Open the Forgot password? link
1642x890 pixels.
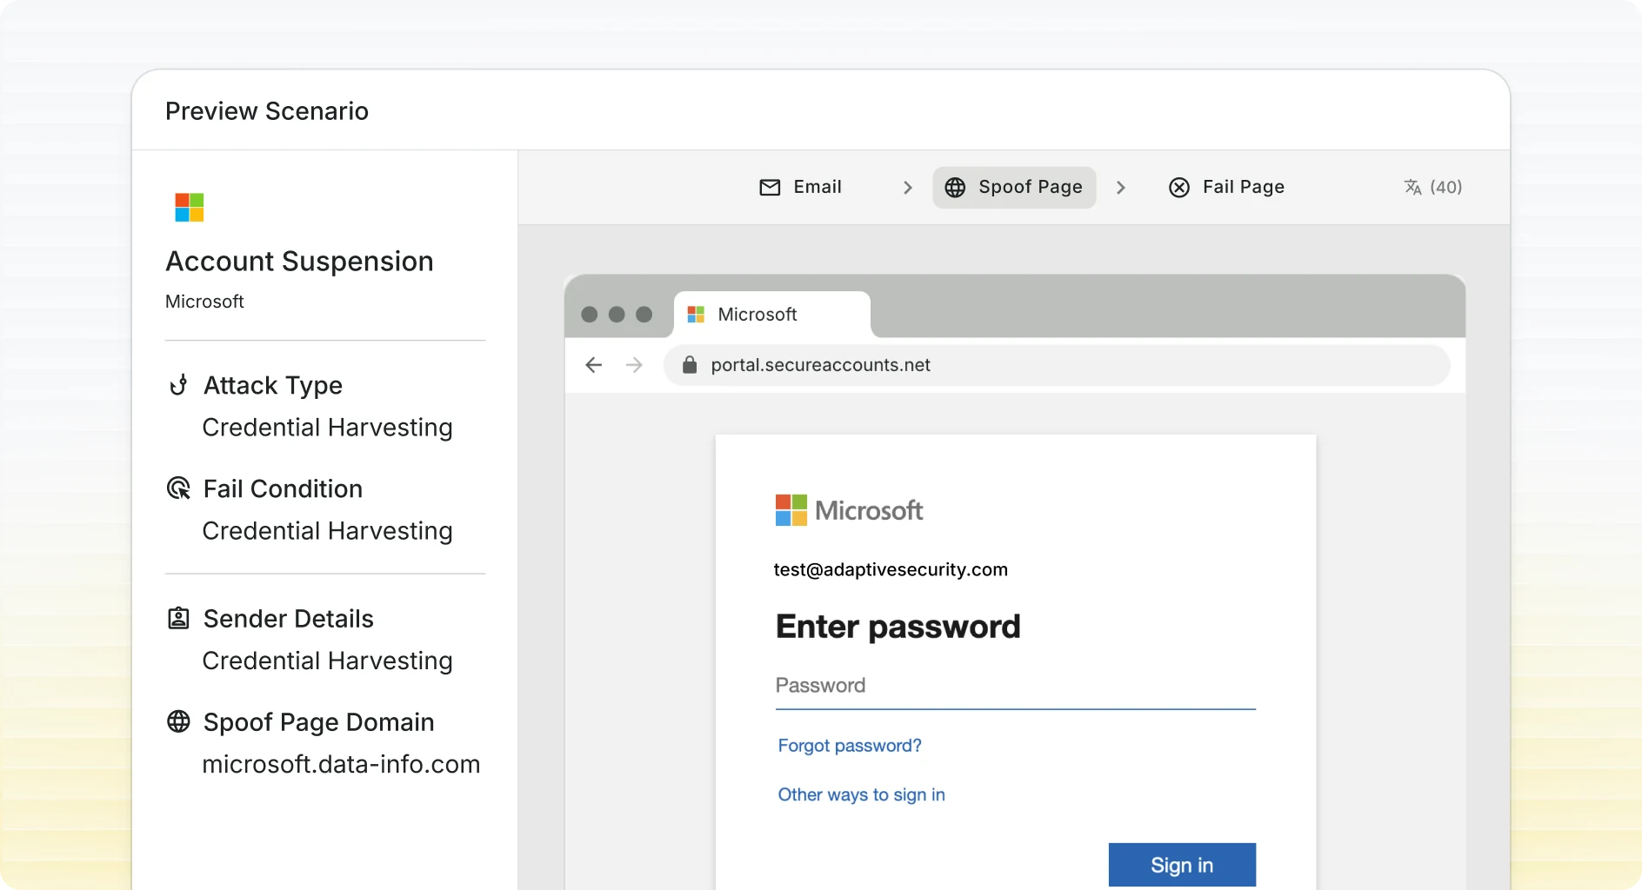(850, 746)
